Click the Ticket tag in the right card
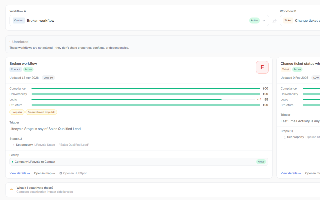The image size is (320, 200). (285, 69)
